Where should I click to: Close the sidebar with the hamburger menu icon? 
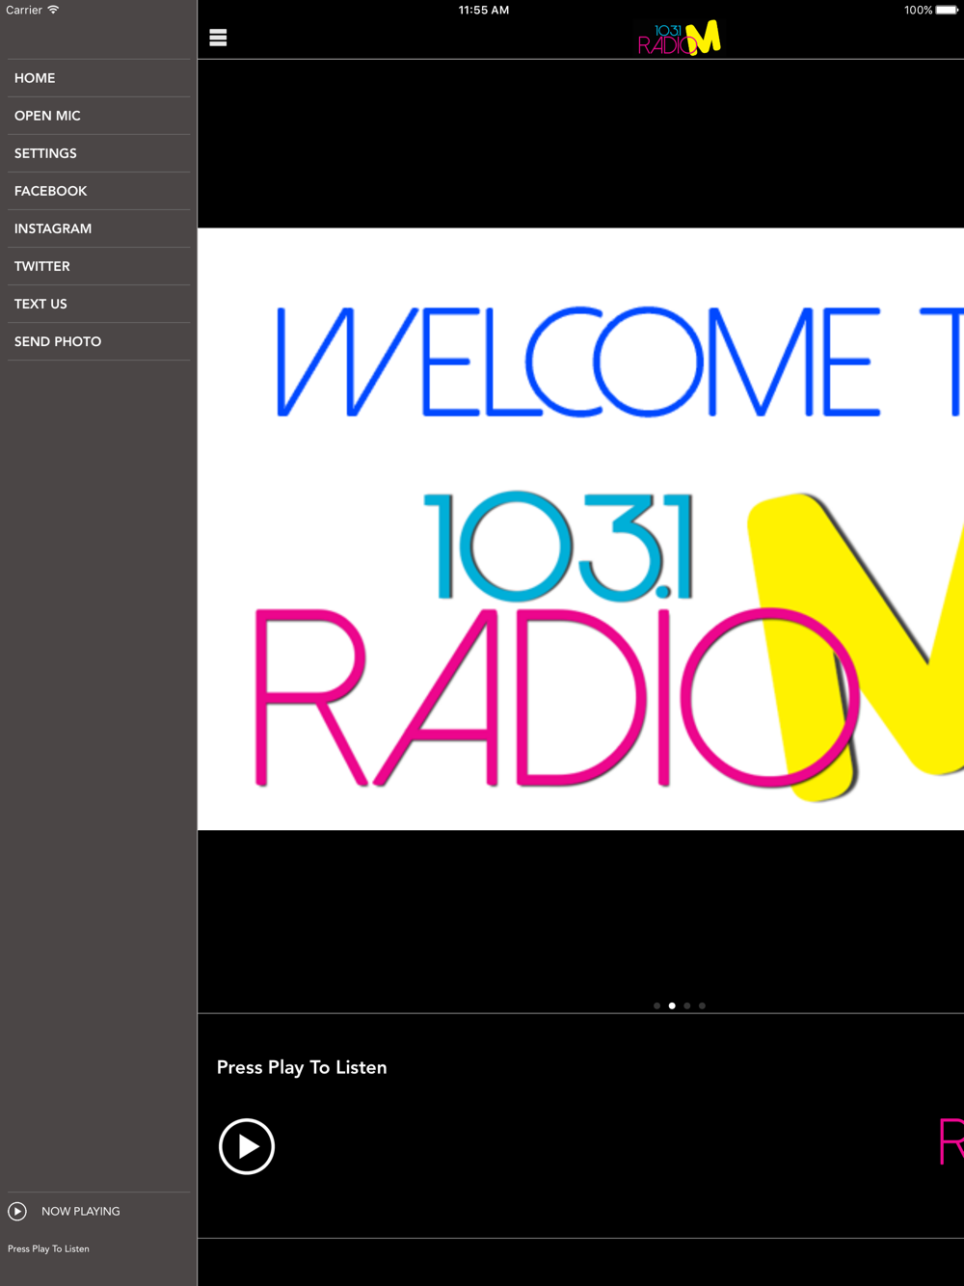(218, 38)
